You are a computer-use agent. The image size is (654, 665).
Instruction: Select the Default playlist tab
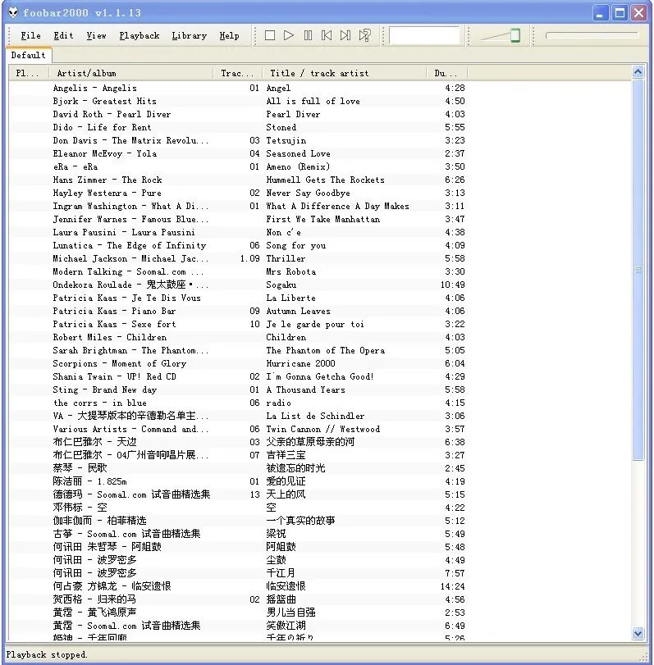click(29, 55)
